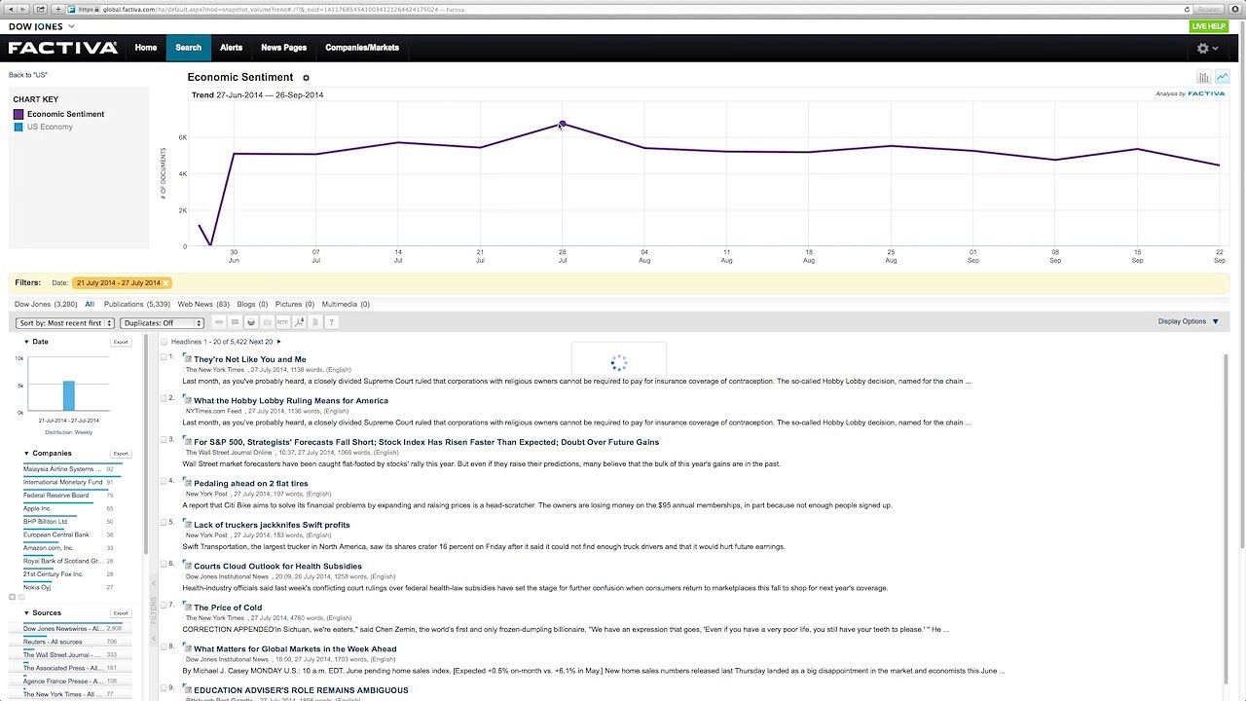Viewport: 1246px width, 701px height.
Task: Switch to the line chart view icon
Action: (x=1222, y=77)
